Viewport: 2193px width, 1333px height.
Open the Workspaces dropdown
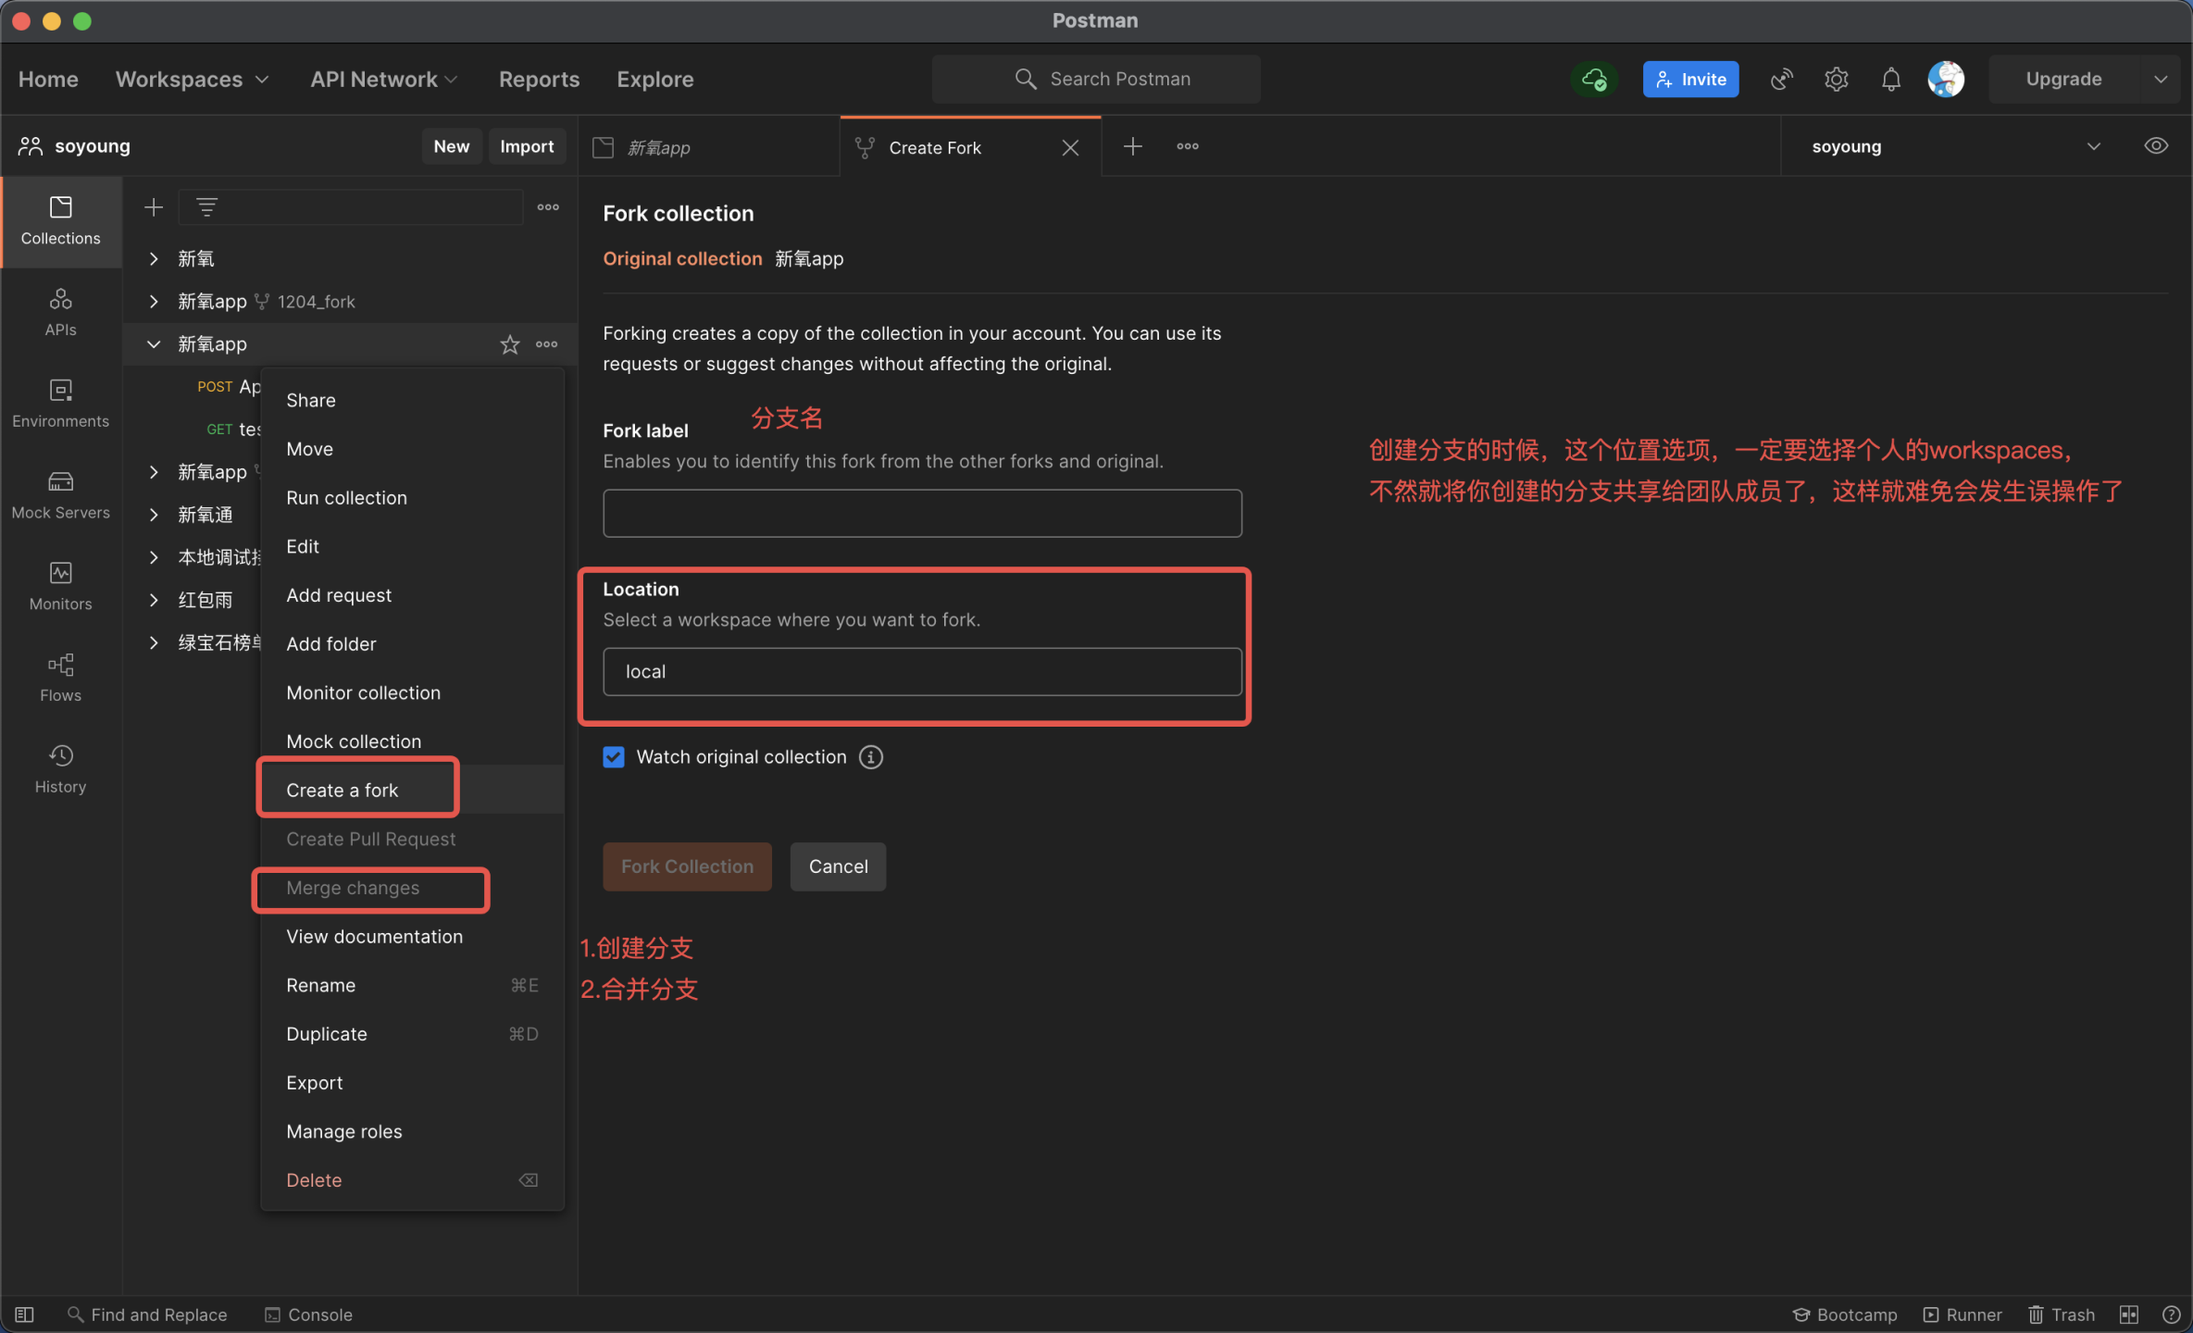tap(192, 79)
